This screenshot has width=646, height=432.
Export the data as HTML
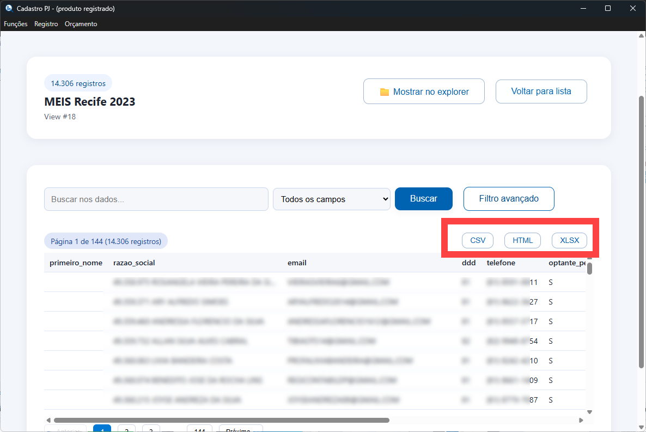click(522, 240)
